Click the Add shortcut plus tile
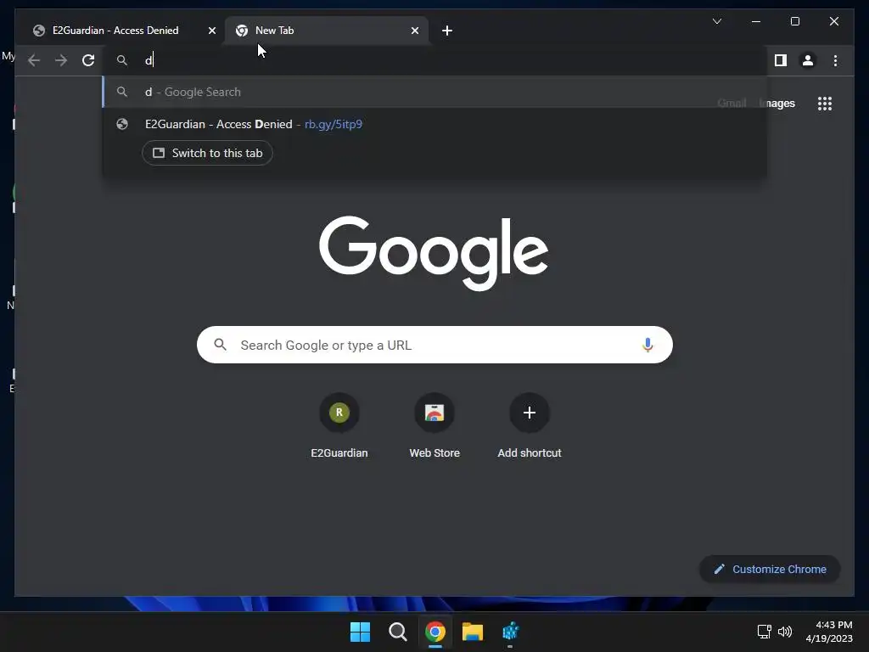This screenshot has width=869, height=652. coord(530,425)
